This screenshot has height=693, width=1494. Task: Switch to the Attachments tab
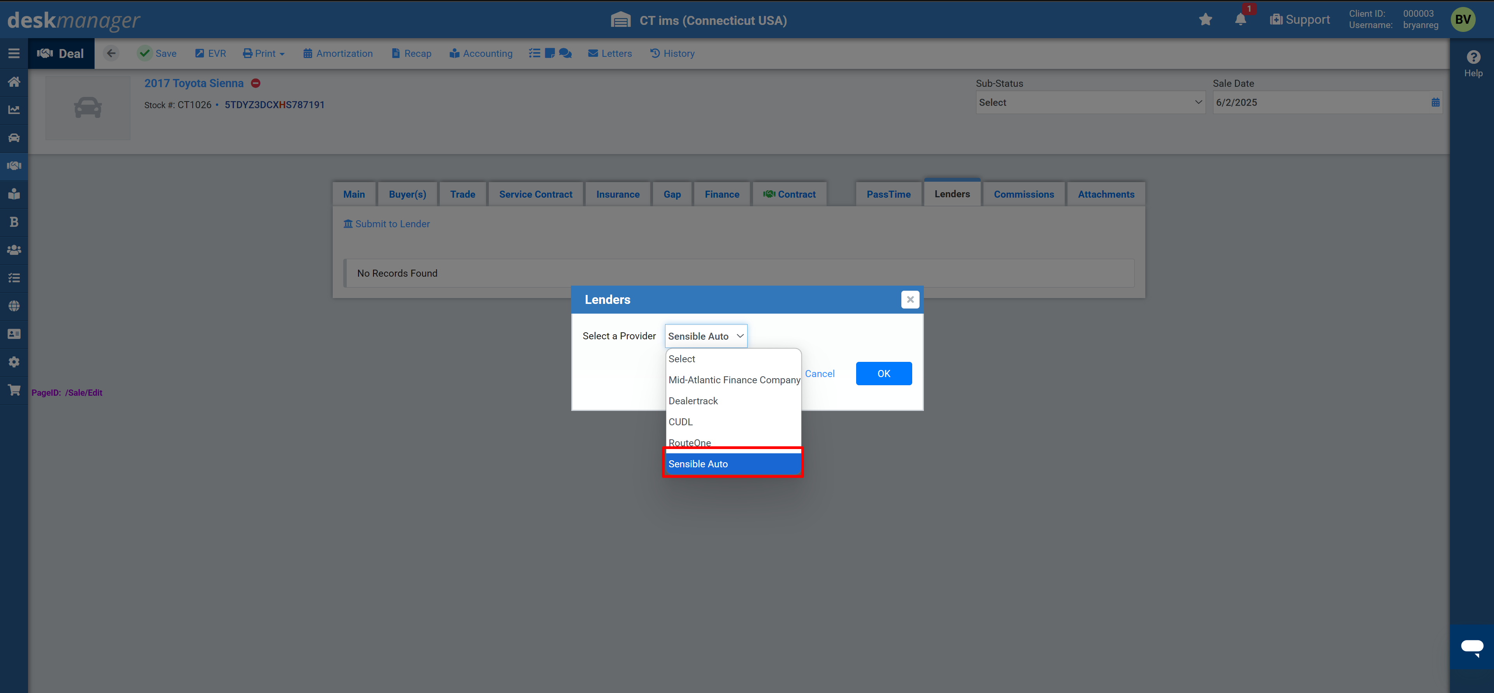1106,194
